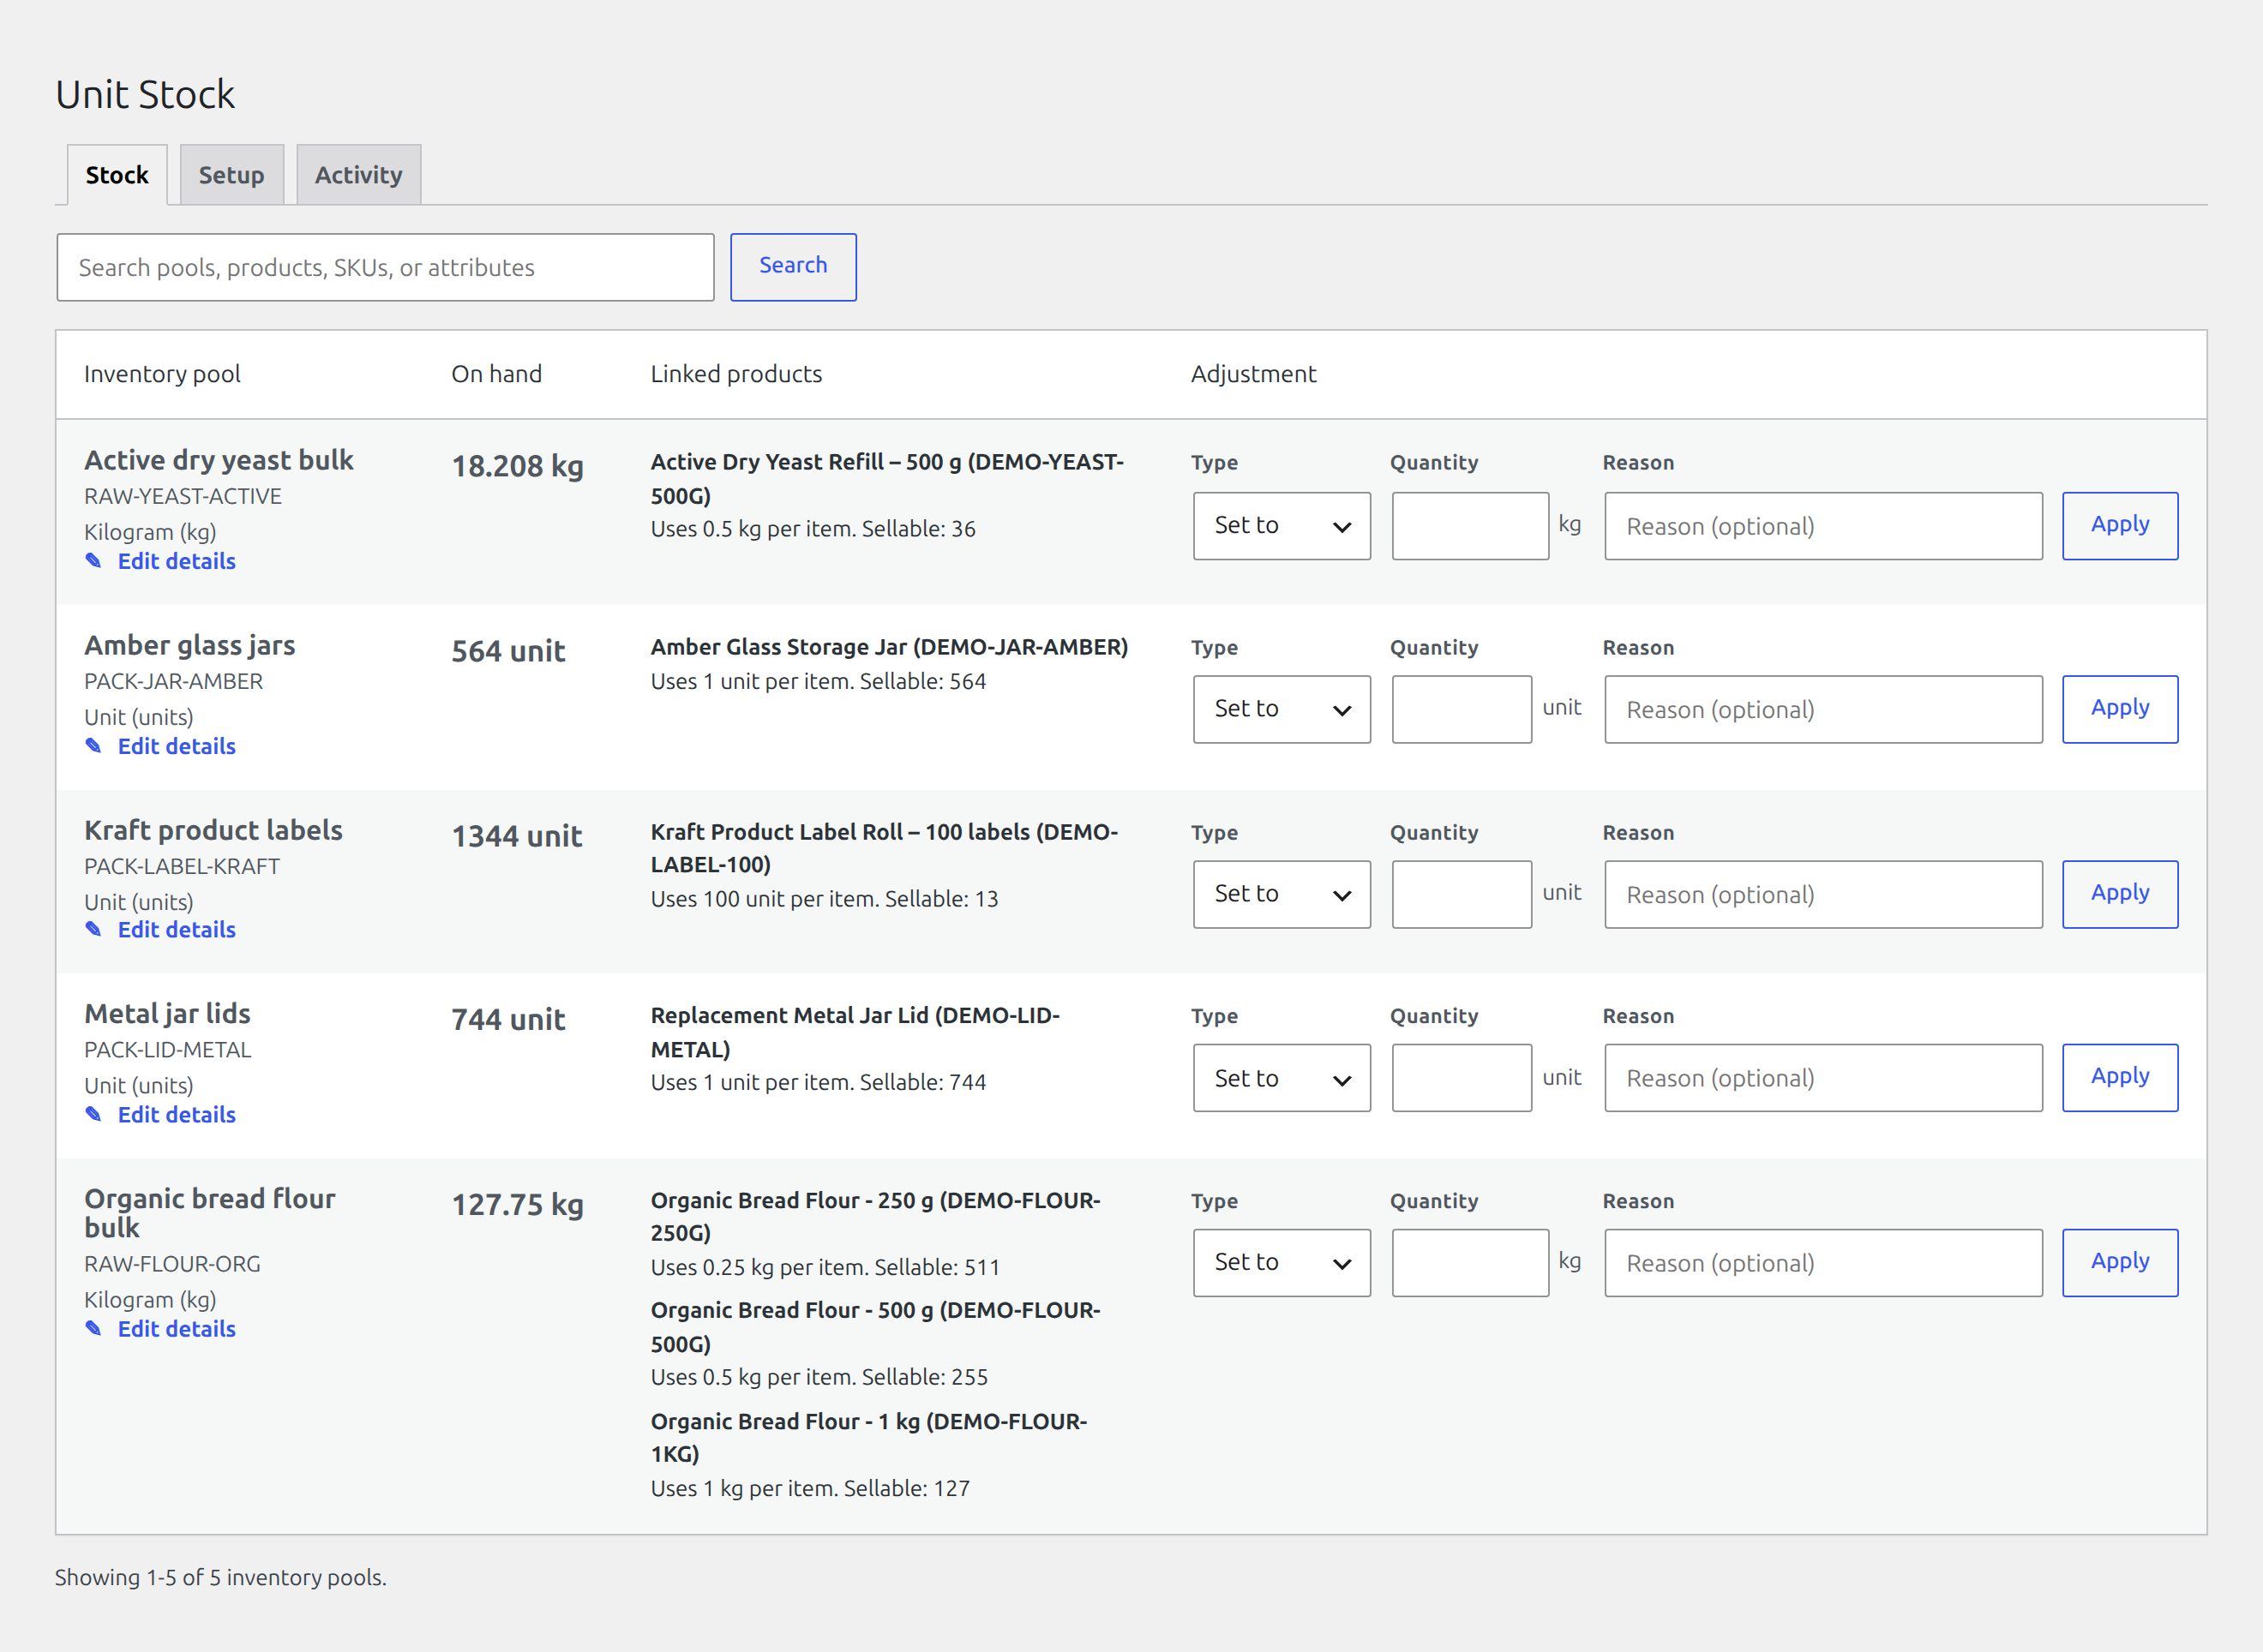This screenshot has height=1652, width=2263.
Task: Click pencil icon beside Amber glass jars Edit details
Action: 93,746
